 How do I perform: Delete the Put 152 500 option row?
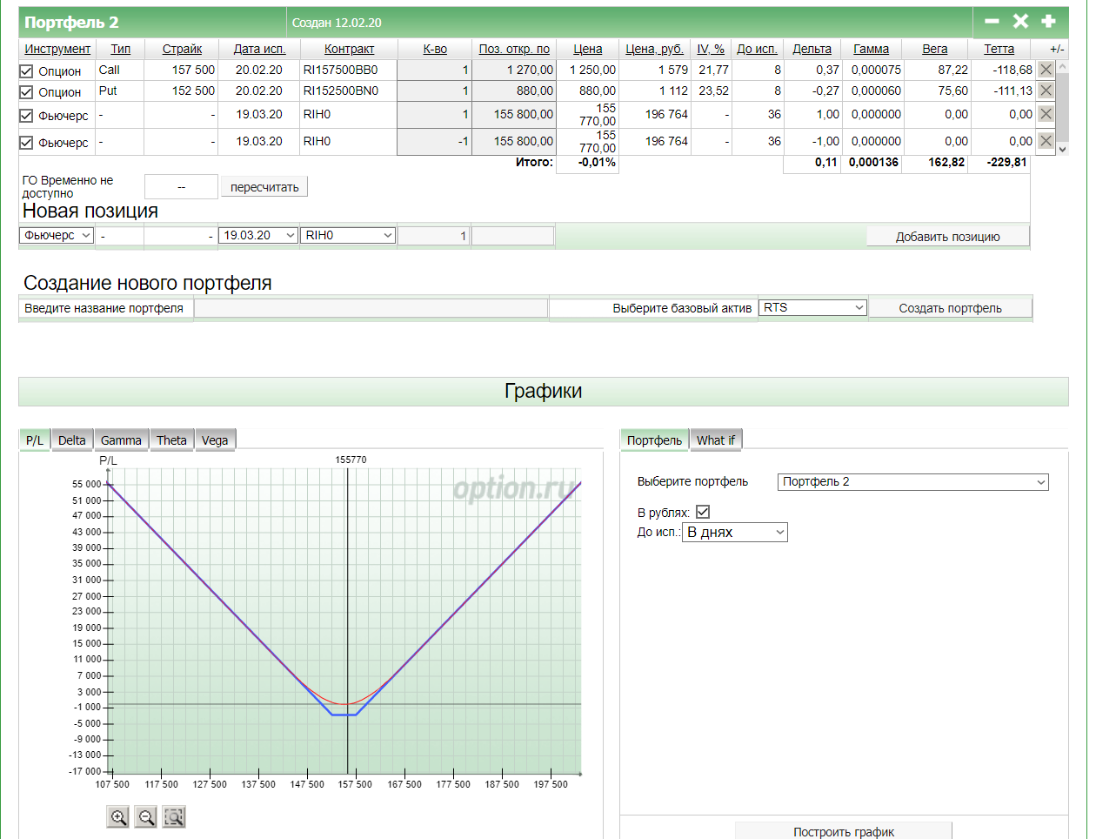[x=1046, y=91]
